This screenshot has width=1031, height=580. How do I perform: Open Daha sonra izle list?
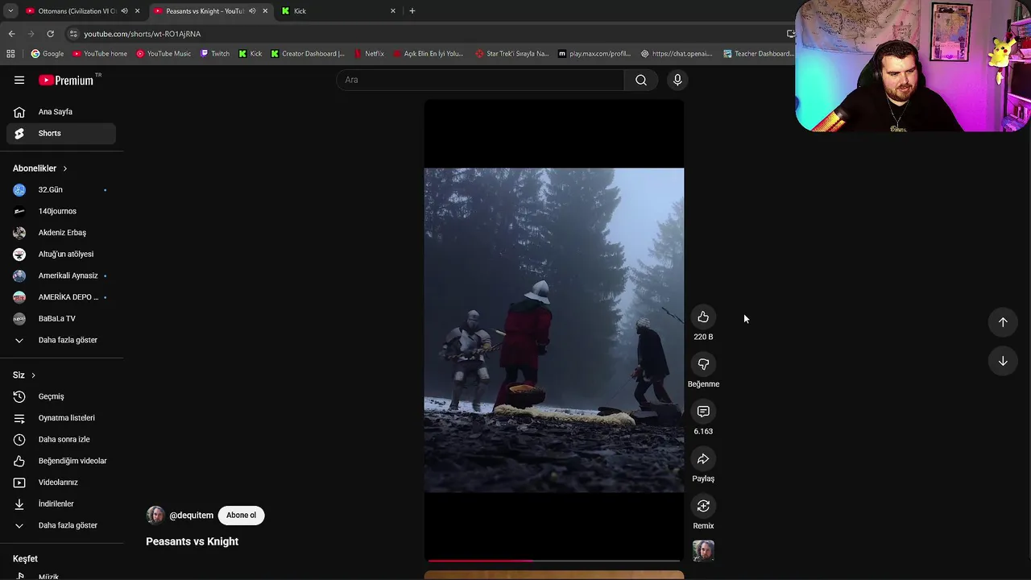tap(61, 439)
